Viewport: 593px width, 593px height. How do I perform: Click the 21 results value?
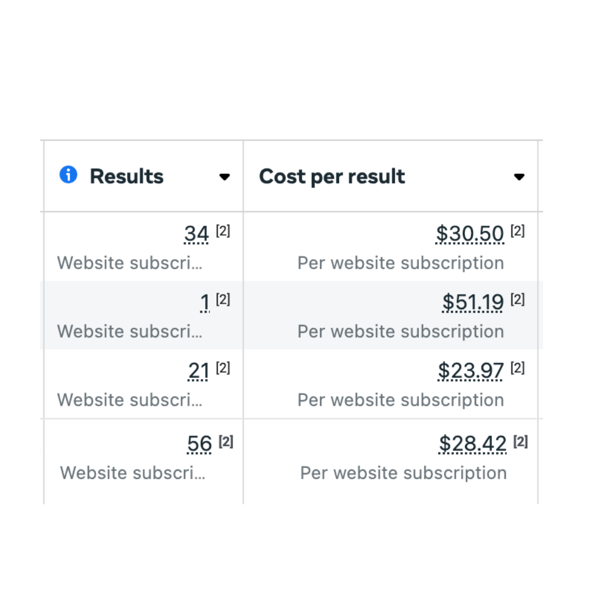[198, 372]
